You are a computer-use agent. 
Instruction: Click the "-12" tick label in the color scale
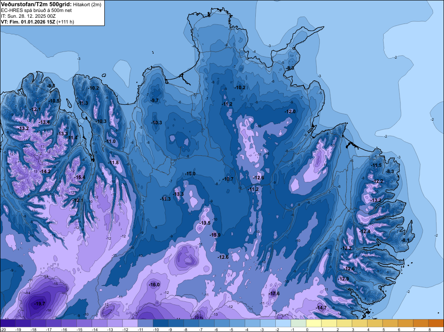point(125,330)
